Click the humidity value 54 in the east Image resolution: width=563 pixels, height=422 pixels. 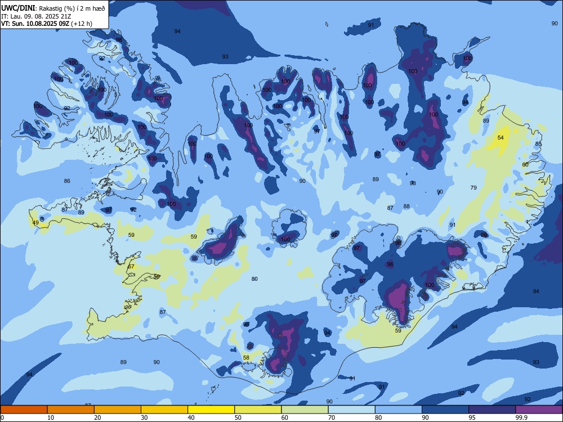click(501, 137)
